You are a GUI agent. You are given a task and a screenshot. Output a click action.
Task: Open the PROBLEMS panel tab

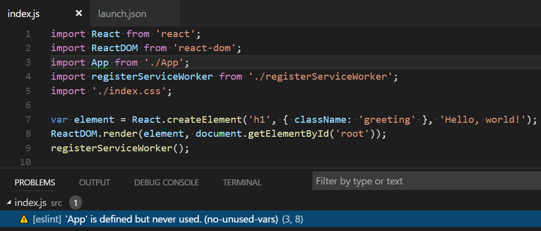(x=35, y=182)
